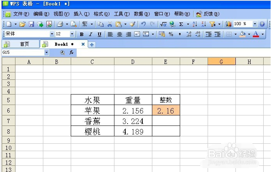Viewport: 271px width, 172px height.
Task: Insert formula with square root icon
Action: (x=163, y=24)
